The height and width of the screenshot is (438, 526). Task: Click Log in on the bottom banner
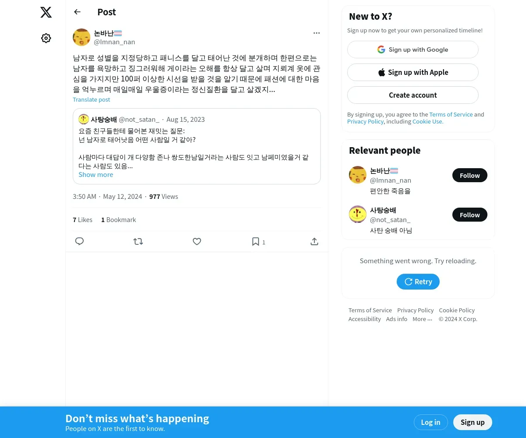(x=430, y=422)
